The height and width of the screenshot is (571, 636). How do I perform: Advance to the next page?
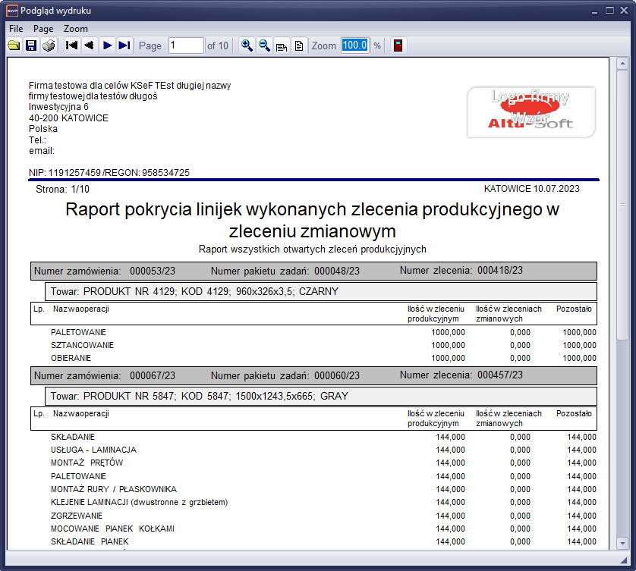point(107,45)
